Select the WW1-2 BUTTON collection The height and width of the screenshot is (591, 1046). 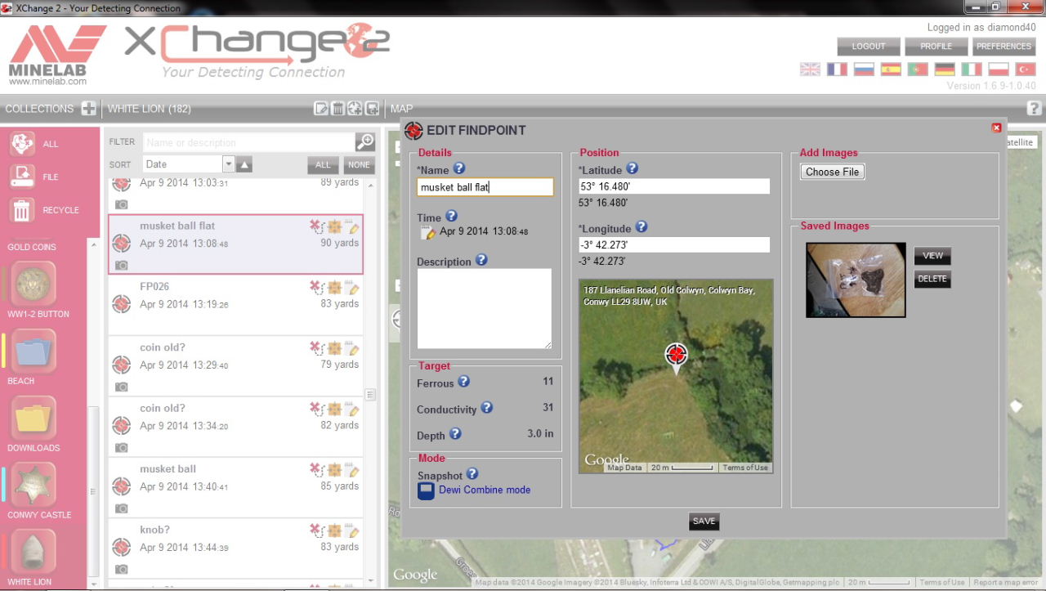(x=34, y=284)
